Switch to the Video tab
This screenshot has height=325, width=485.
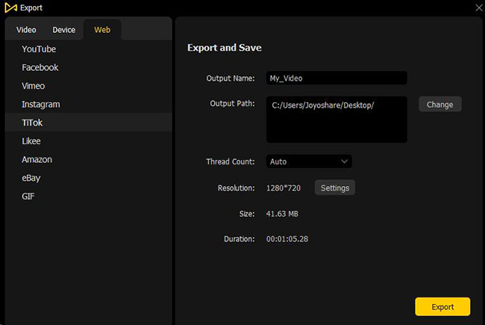(x=26, y=30)
